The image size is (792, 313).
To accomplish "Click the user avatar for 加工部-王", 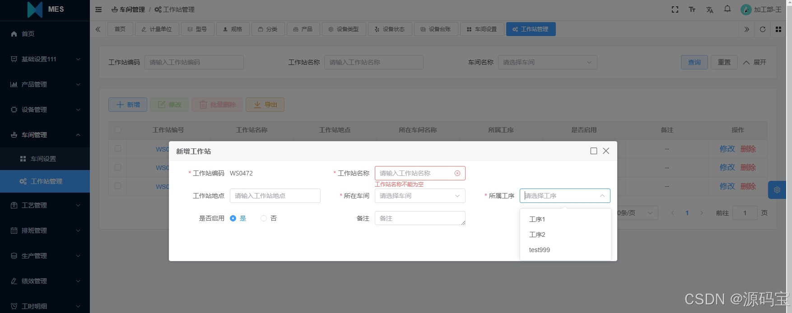I will pos(746,9).
